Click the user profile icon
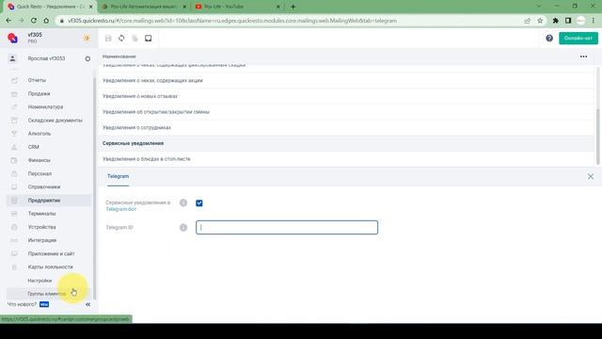Image resolution: width=602 pixels, height=339 pixels. [12, 58]
